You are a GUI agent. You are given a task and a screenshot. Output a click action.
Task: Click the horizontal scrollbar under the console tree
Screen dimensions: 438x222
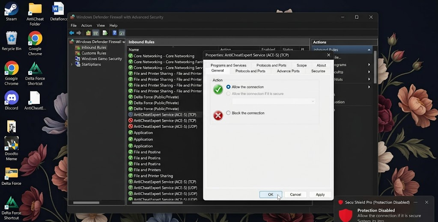(x=86, y=203)
